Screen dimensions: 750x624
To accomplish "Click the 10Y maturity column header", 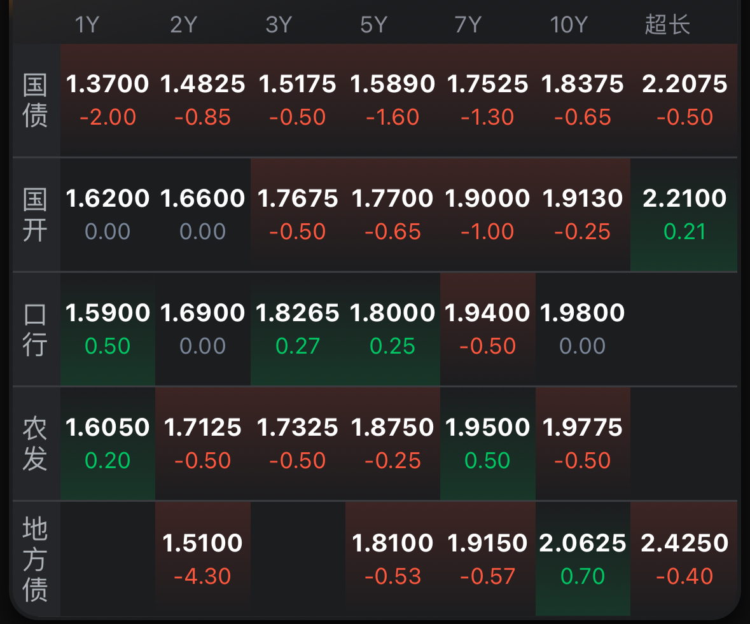I will coord(568,25).
